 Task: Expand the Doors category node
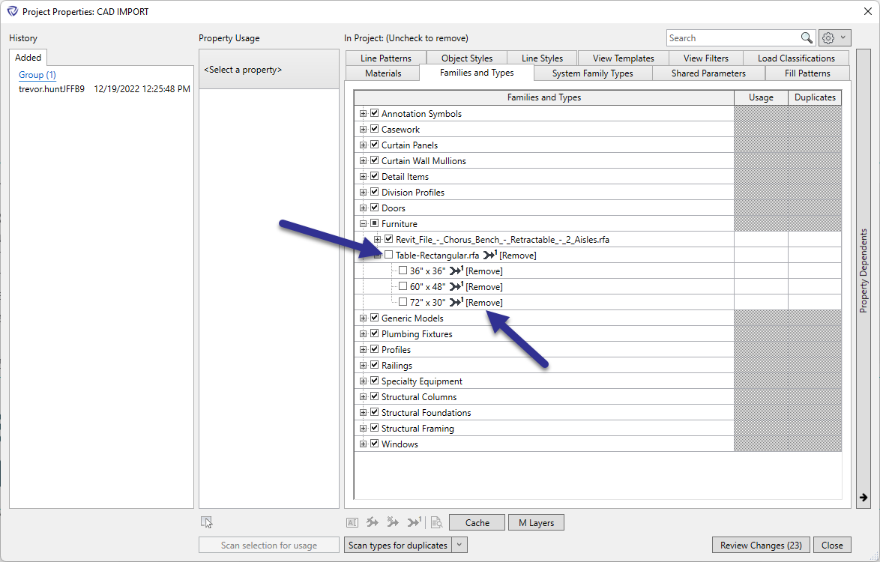[x=363, y=208]
